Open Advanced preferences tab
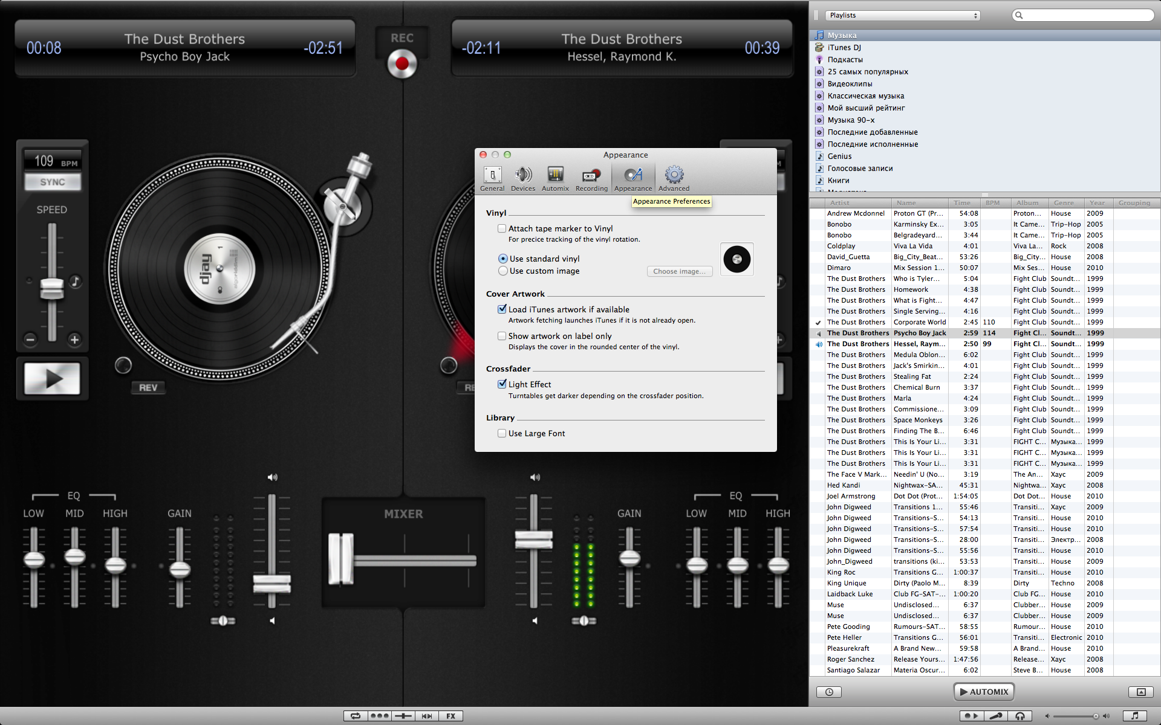The width and height of the screenshot is (1161, 725). click(674, 179)
